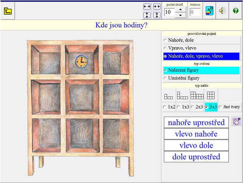Toggle the ABC text display icon
The image size is (243, 183).
coord(209,11)
